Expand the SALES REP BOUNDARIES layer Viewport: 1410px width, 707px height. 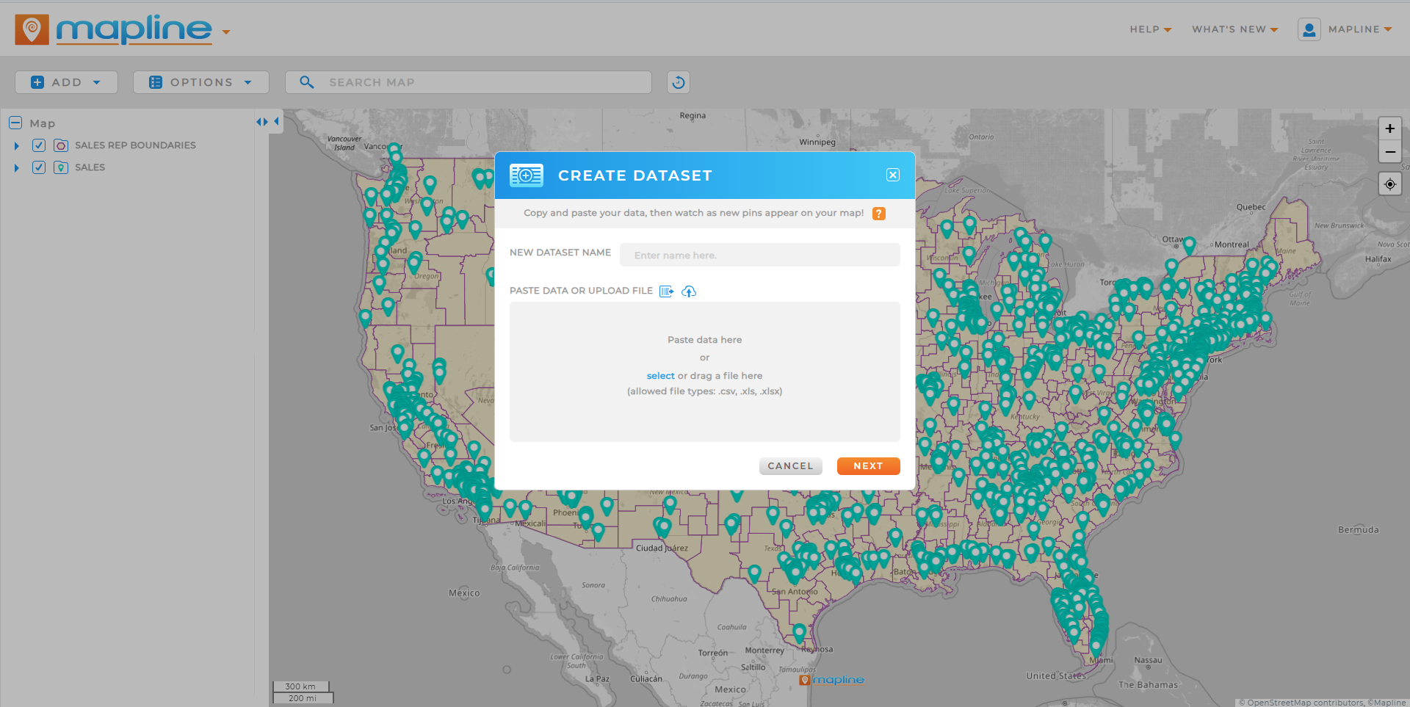(16, 146)
